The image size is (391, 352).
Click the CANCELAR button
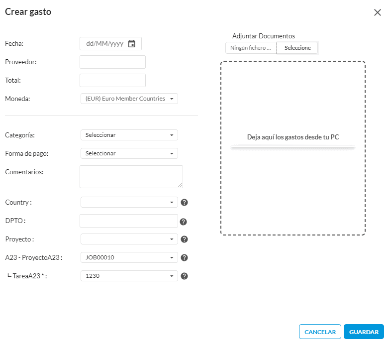coord(320,332)
